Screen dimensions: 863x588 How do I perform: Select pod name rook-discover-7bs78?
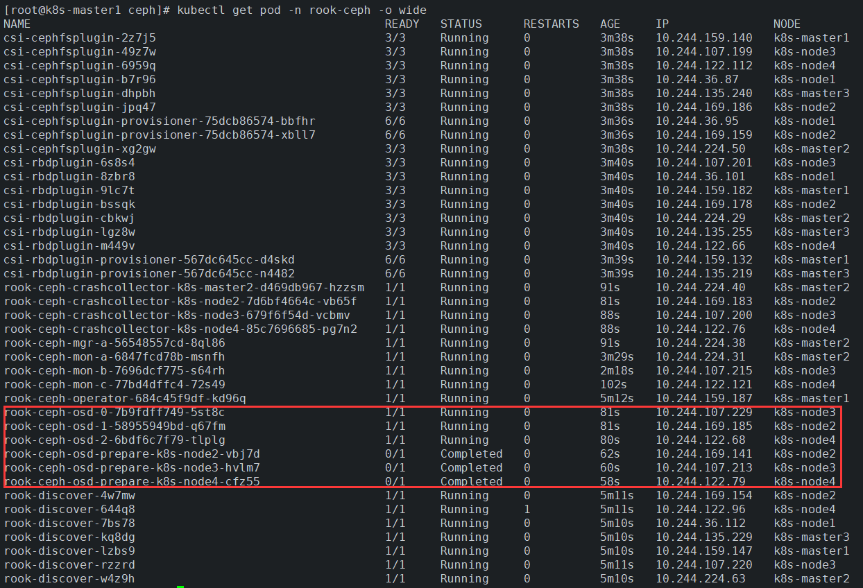[x=69, y=523]
